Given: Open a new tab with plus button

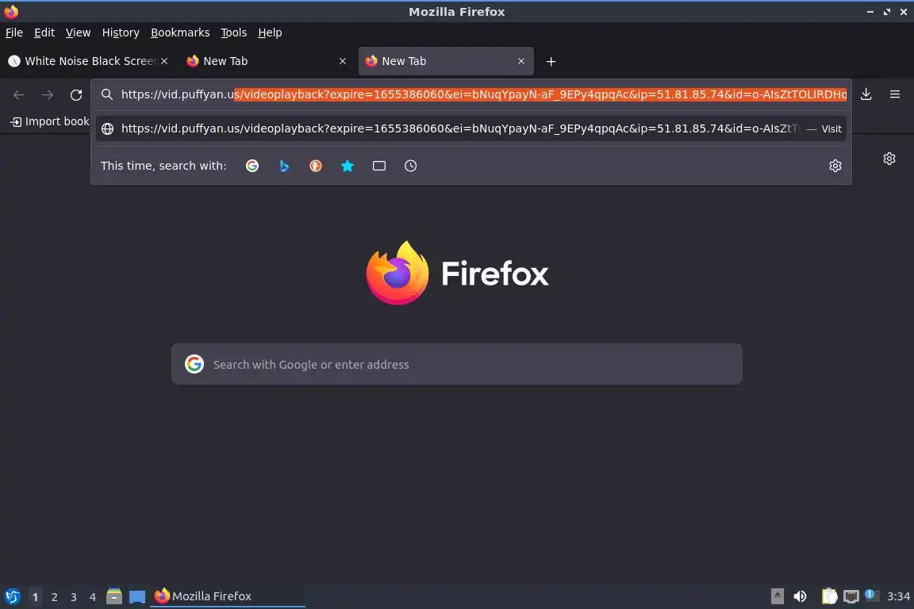Looking at the screenshot, I should pyautogui.click(x=551, y=62).
